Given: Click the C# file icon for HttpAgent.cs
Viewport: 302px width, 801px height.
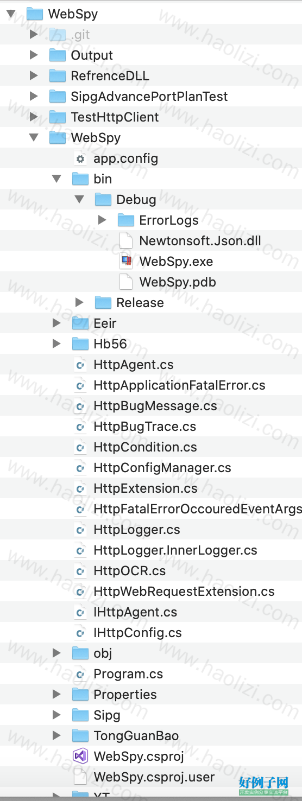Looking at the screenshot, I should click(x=80, y=365).
